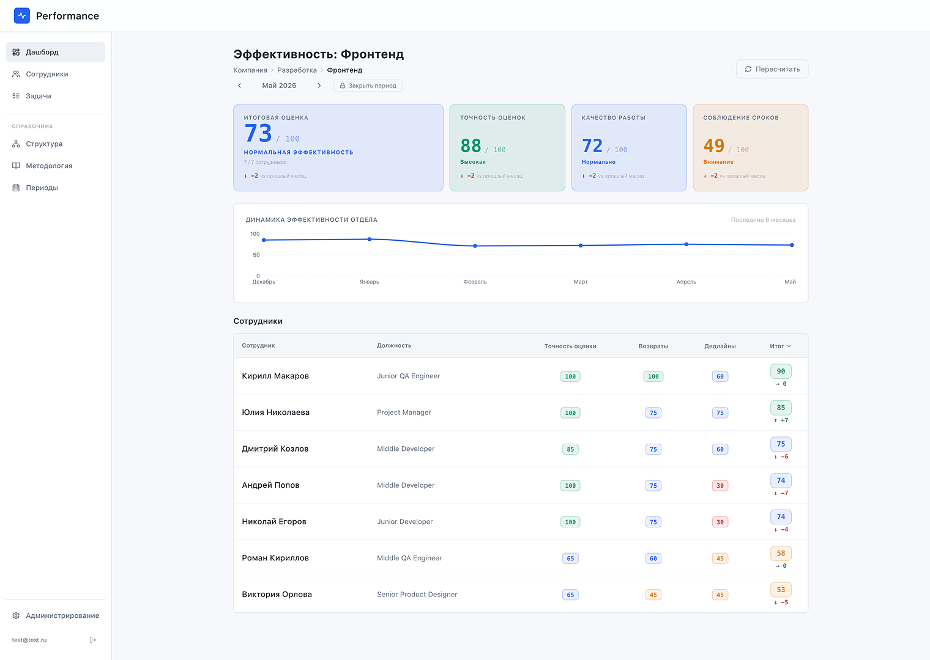This screenshot has height=660, width=930.
Task: Click the Performance logo icon
Action: click(x=22, y=16)
